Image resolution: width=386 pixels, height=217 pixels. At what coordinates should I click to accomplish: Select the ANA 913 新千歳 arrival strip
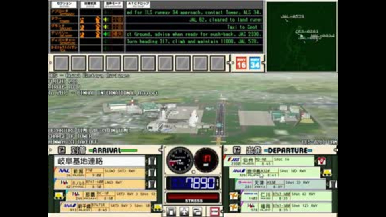[x=105, y=207]
